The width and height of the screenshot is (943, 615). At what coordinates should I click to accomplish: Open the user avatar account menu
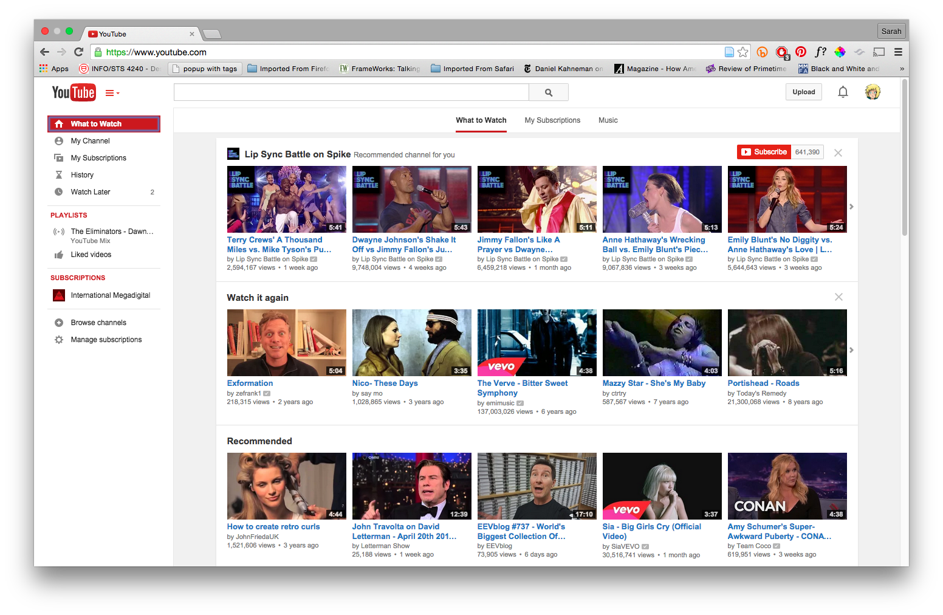[873, 92]
